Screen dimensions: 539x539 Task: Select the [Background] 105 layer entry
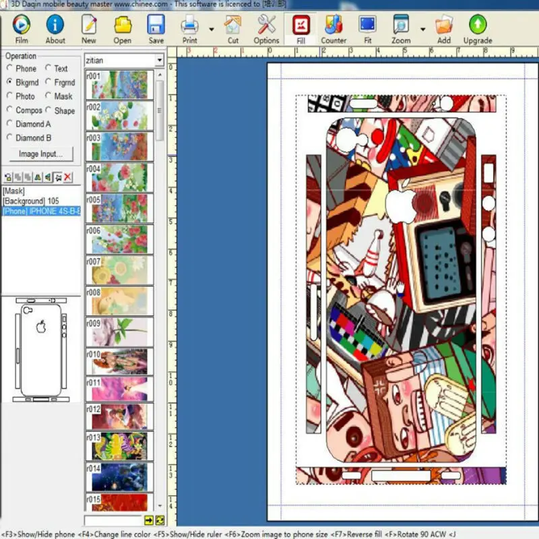coord(31,201)
